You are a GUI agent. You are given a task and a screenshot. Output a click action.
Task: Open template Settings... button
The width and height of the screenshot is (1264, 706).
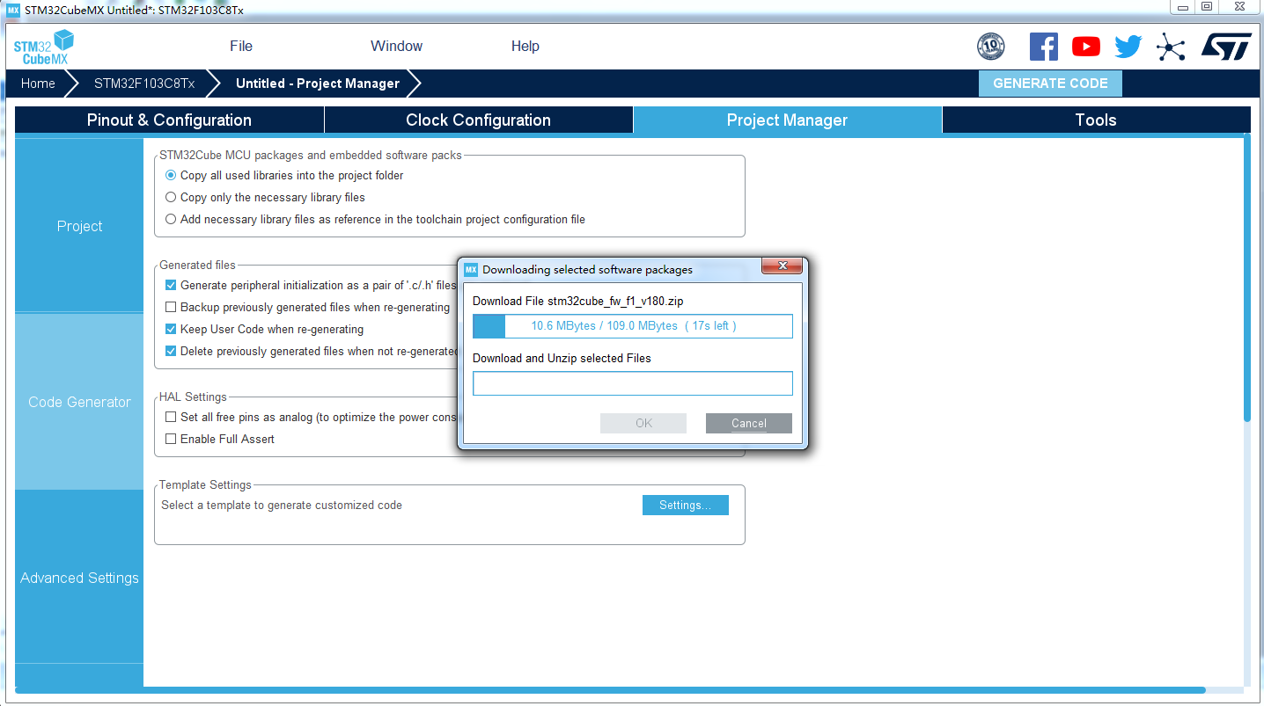pos(685,505)
